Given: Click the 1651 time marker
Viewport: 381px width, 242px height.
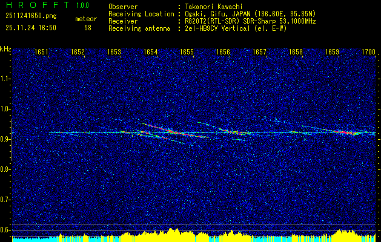Looking at the screenshot, I should tap(41, 52).
